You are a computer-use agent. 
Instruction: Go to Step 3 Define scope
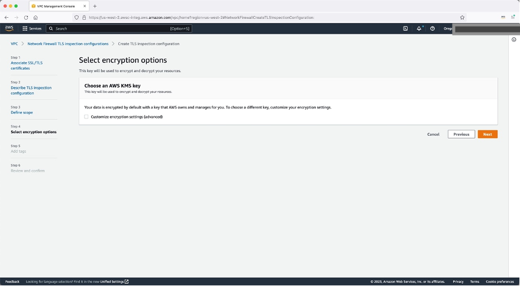21,113
